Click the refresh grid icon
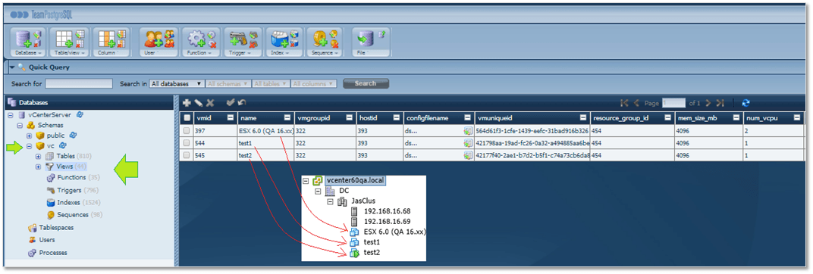This screenshot has height=274, width=813. [x=746, y=103]
